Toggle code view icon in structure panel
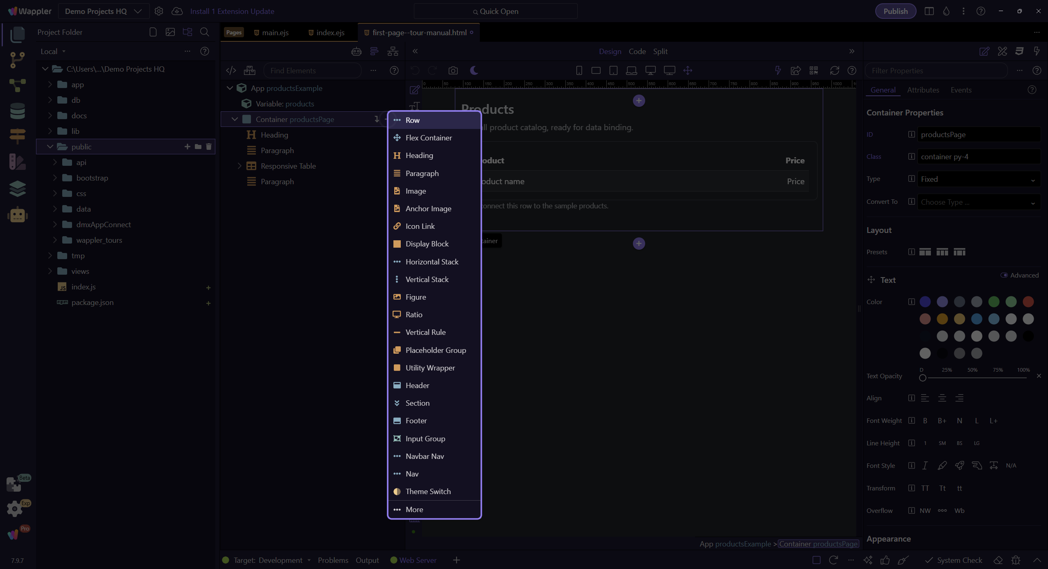 tap(231, 70)
